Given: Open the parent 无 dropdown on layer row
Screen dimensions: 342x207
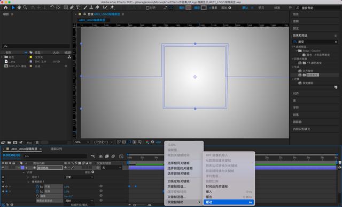Looking at the screenshot, I should pyautogui.click(x=112, y=168).
